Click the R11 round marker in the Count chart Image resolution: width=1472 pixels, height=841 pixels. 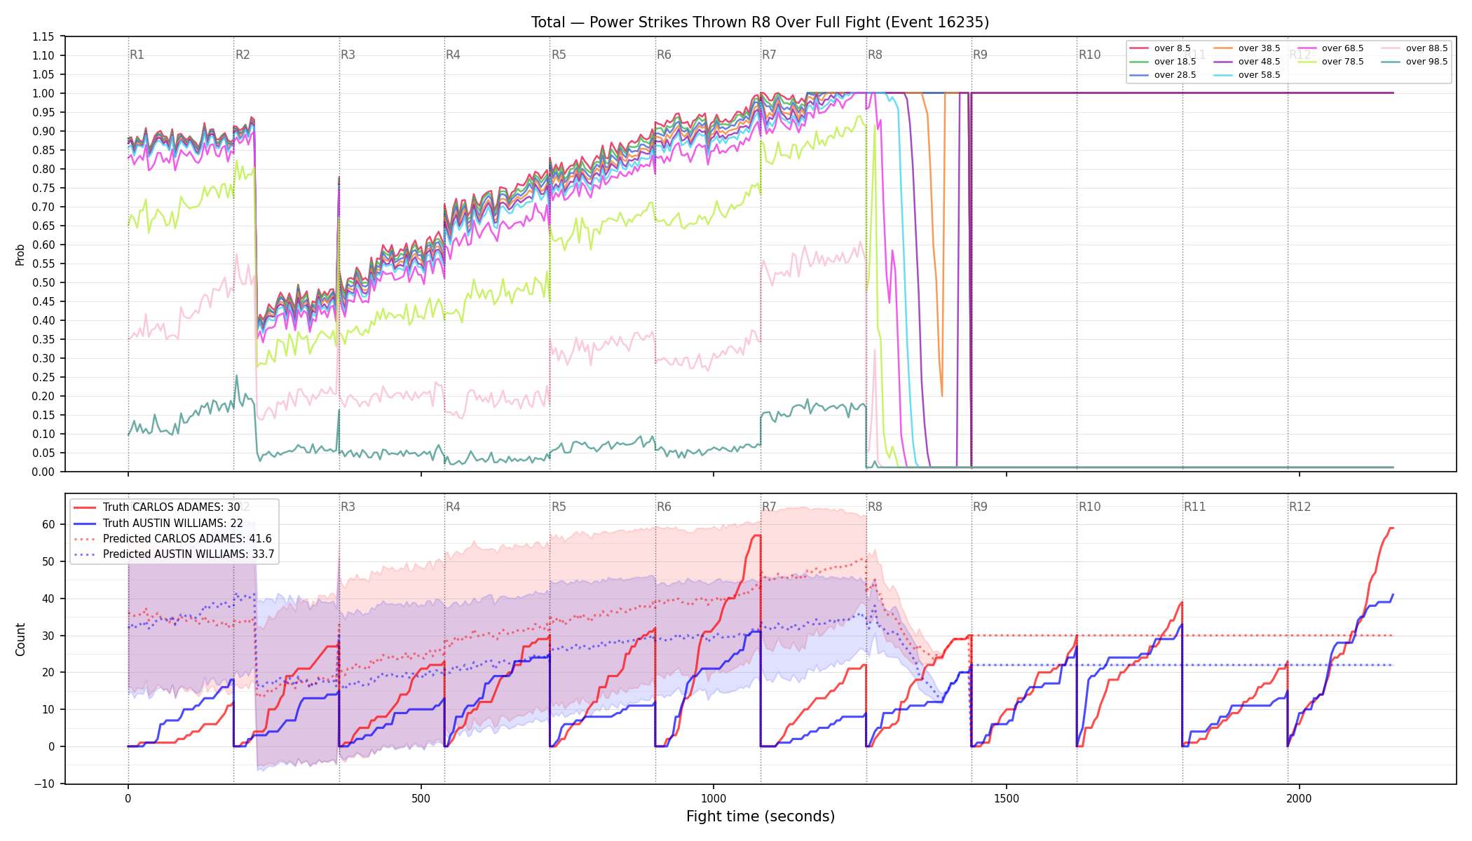(x=1194, y=507)
